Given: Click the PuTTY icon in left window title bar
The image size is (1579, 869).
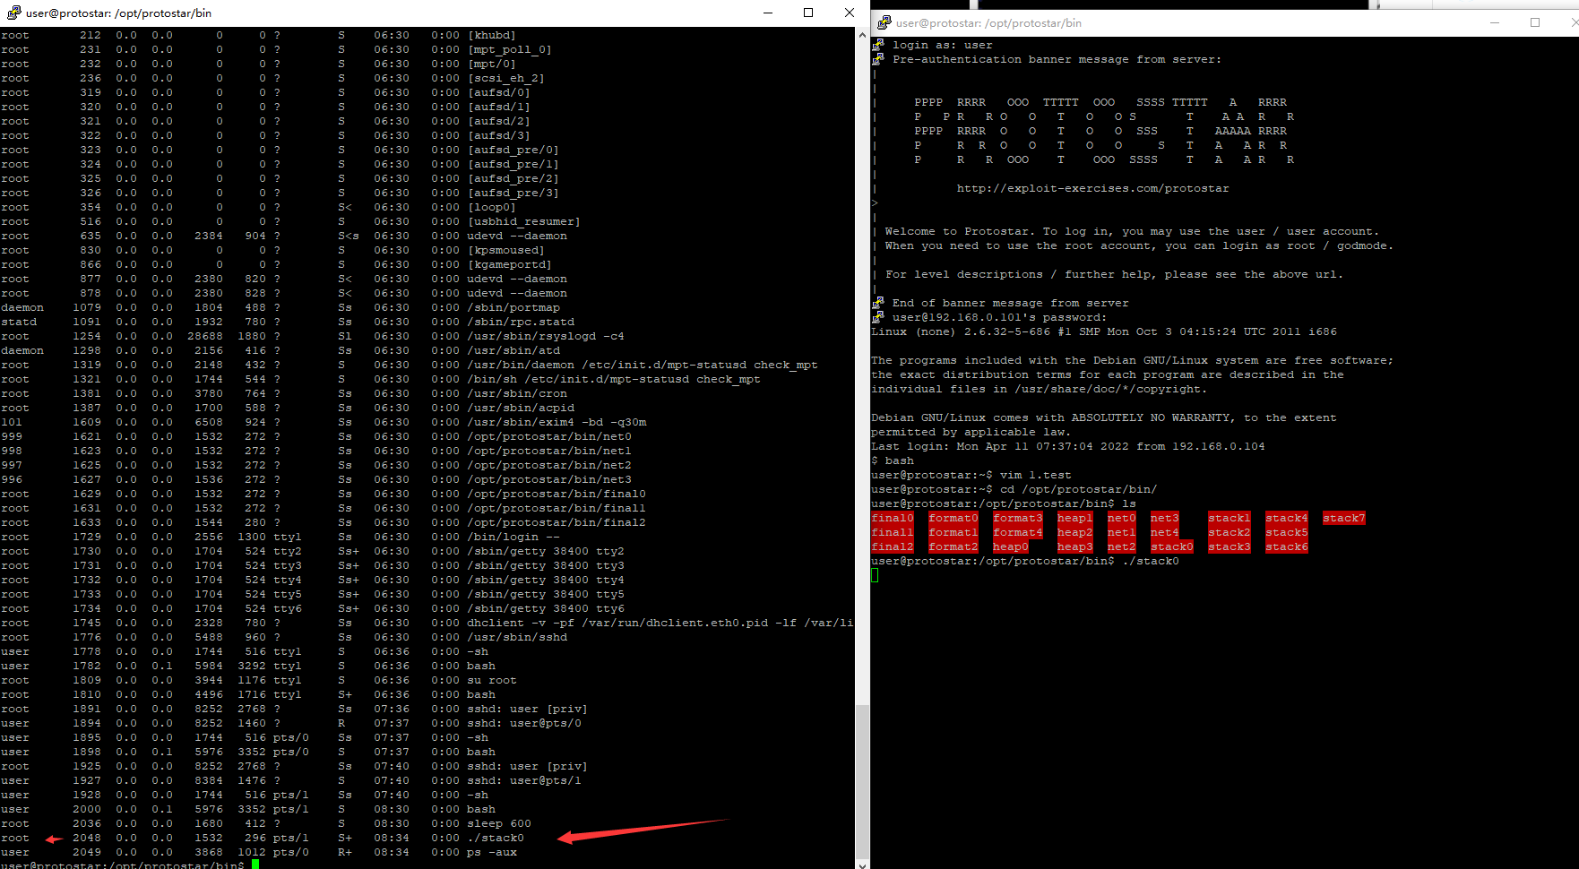Looking at the screenshot, I should pyautogui.click(x=13, y=13).
